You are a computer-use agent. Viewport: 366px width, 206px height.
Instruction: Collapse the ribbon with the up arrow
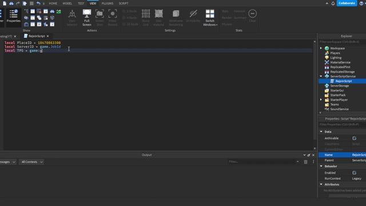click(x=327, y=3)
